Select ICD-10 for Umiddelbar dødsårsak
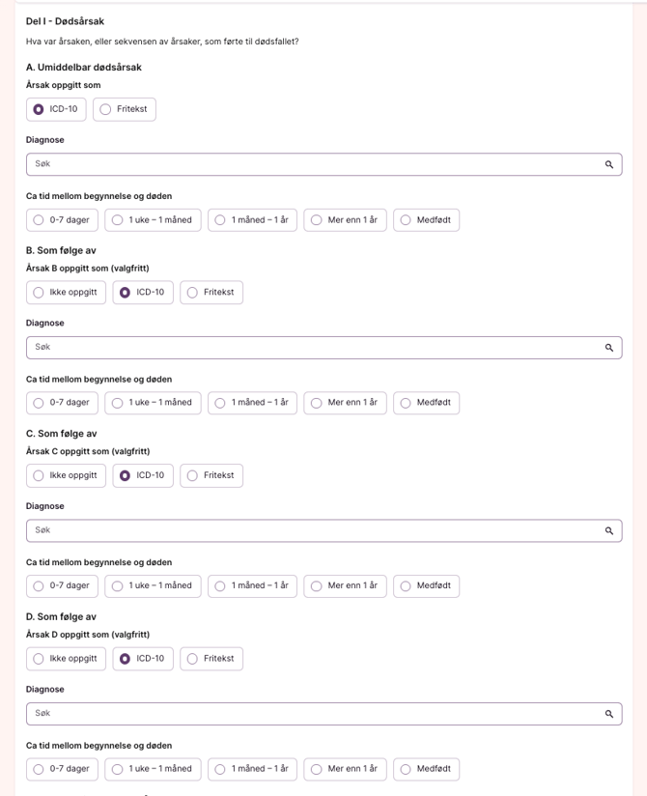Image resolution: width=647 pixels, height=796 pixels. click(x=39, y=109)
